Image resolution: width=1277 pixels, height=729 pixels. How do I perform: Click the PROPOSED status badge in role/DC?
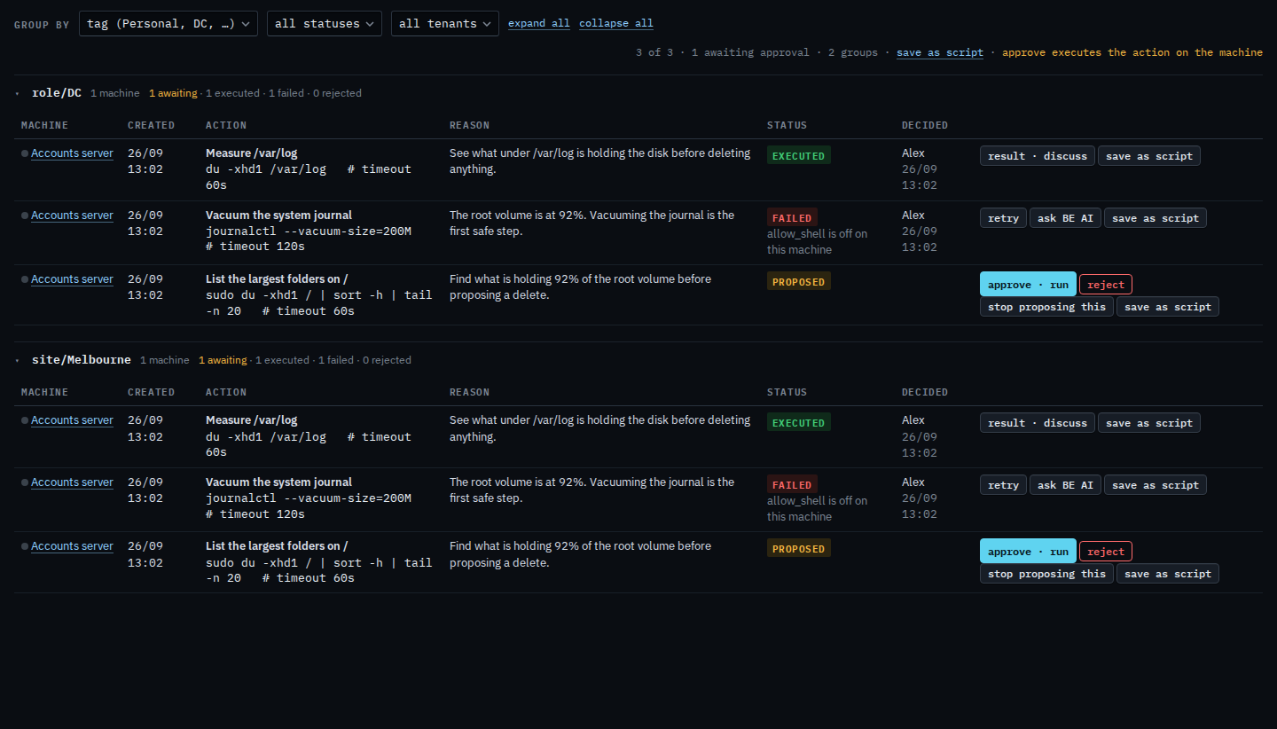pos(799,282)
